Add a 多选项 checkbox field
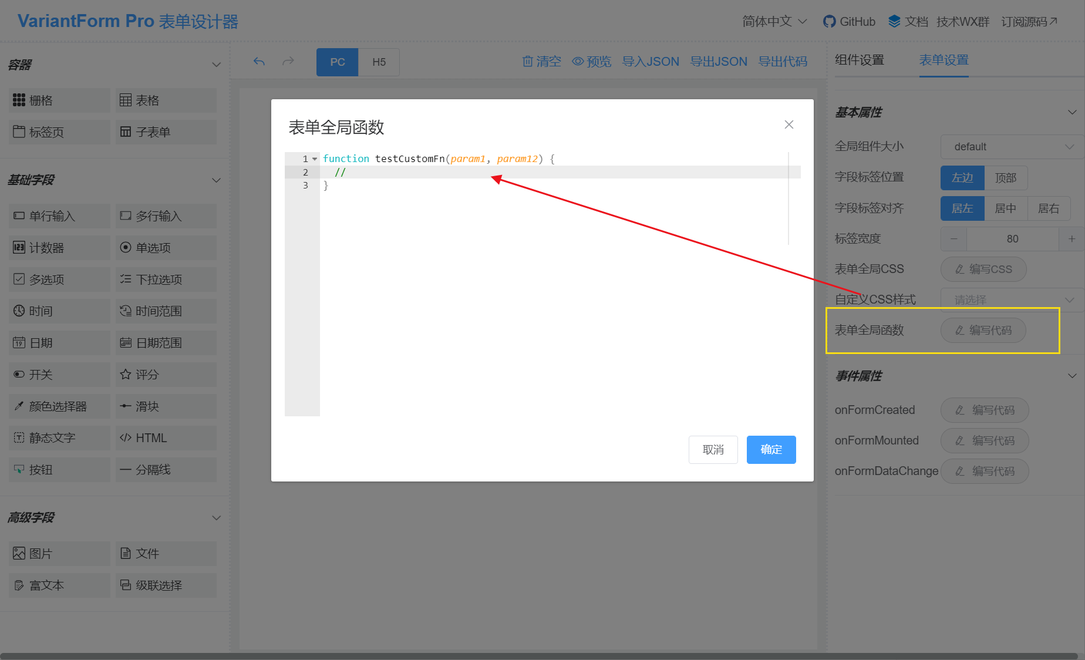 (60, 280)
